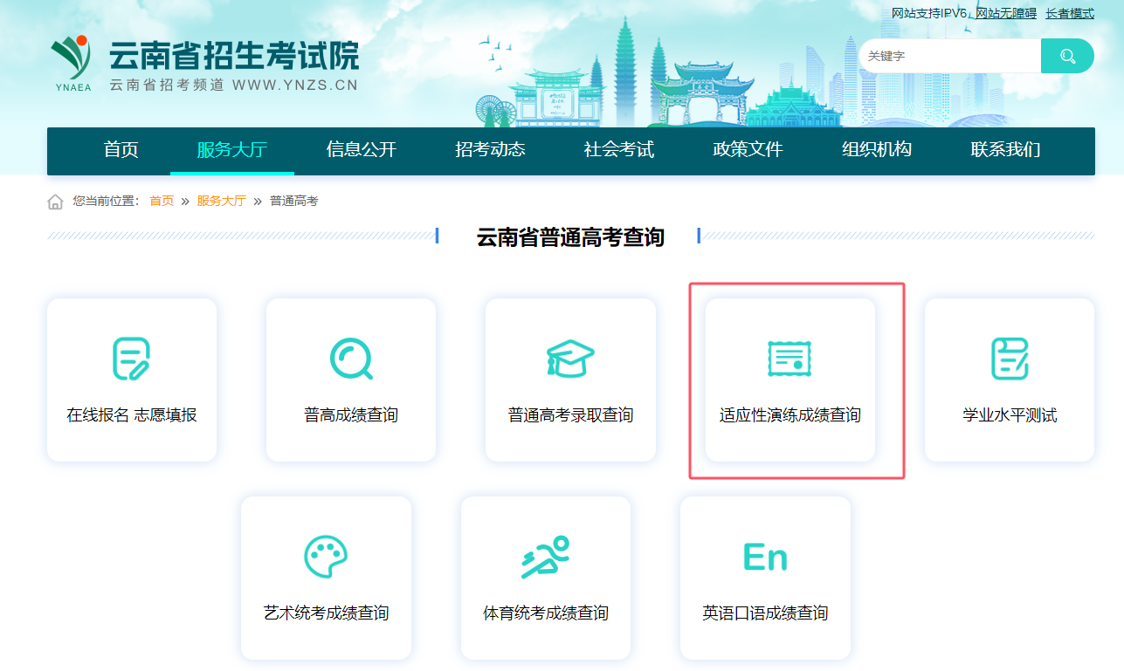Open the 社会考试 navigation item
The width and height of the screenshot is (1124, 671).
click(619, 150)
